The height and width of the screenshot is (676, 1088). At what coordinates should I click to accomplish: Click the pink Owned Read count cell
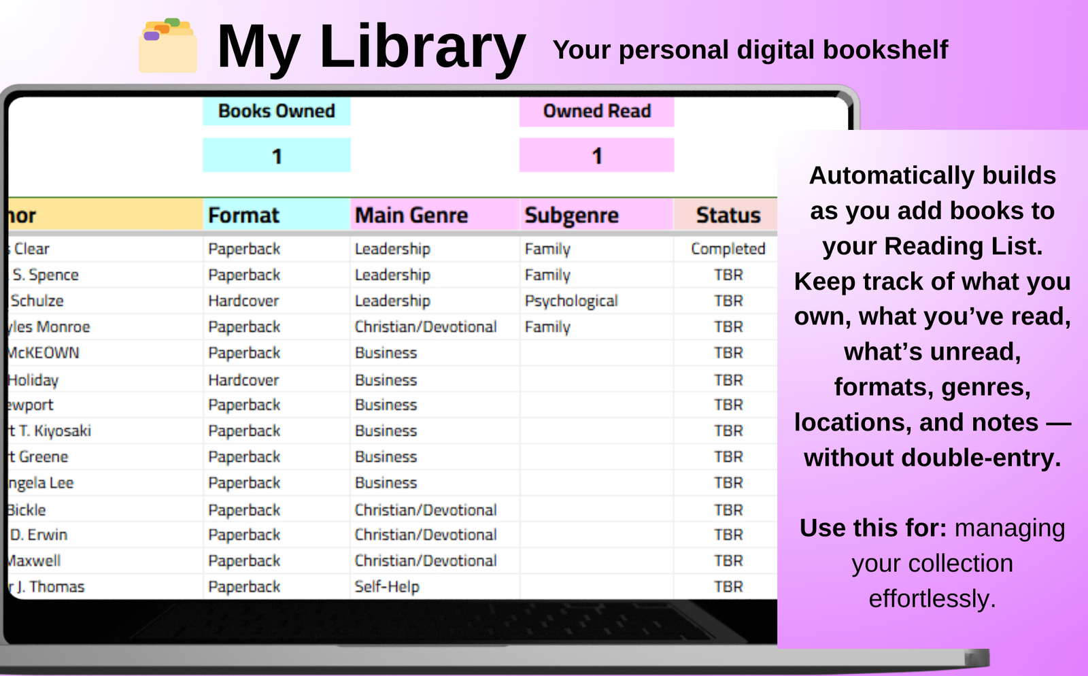[x=596, y=156]
